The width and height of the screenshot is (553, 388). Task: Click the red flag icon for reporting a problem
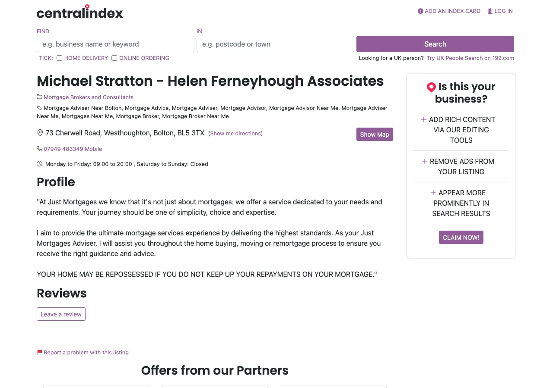click(x=39, y=352)
